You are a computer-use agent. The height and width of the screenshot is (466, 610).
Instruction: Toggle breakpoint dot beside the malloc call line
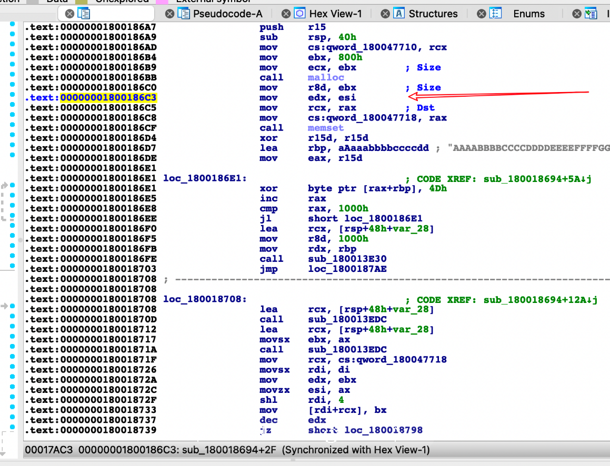click(x=13, y=77)
